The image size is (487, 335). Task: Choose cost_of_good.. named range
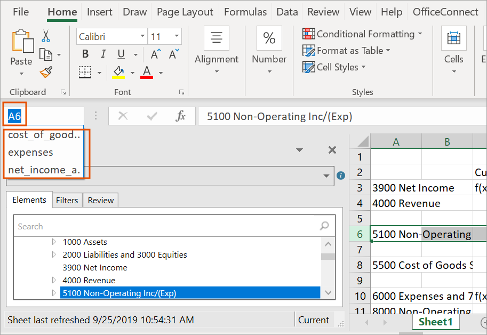(x=44, y=135)
